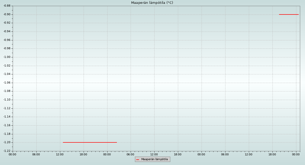Click the -1.06 y-axis tick label
The width and height of the screenshot is (305, 165).
7,83
